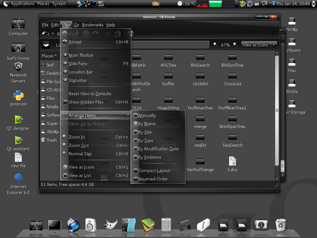The image size is (317, 238).
Task: Select the HuffmanTree folder icon
Action: tap(200, 100)
